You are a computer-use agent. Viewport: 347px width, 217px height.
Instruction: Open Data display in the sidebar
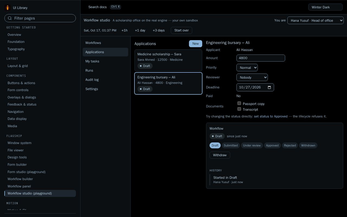40,119
